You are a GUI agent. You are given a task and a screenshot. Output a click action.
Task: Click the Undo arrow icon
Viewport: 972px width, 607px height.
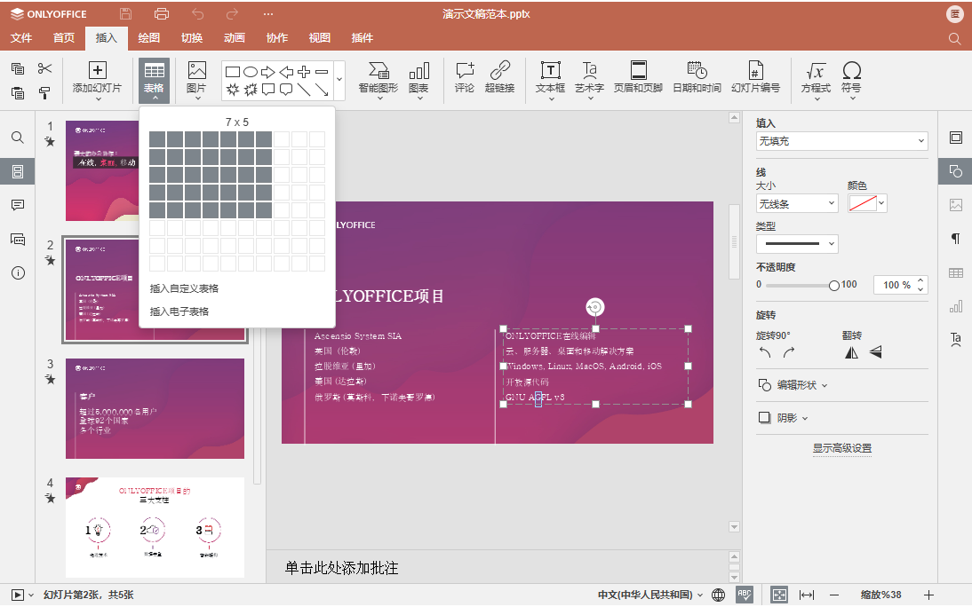198,13
